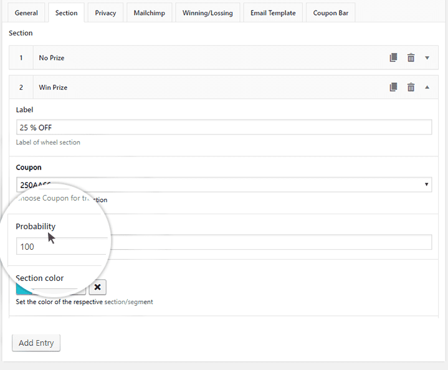Open the Privacy tab
The width and height of the screenshot is (448, 370).
105,13
